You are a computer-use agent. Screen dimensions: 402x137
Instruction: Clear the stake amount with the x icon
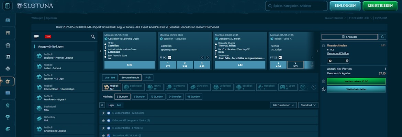pyautogui.click(x=347, y=61)
